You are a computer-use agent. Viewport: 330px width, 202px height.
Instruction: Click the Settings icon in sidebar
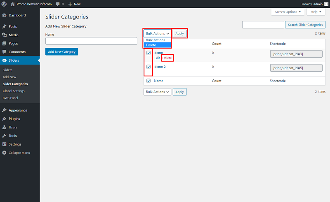pos(4,144)
